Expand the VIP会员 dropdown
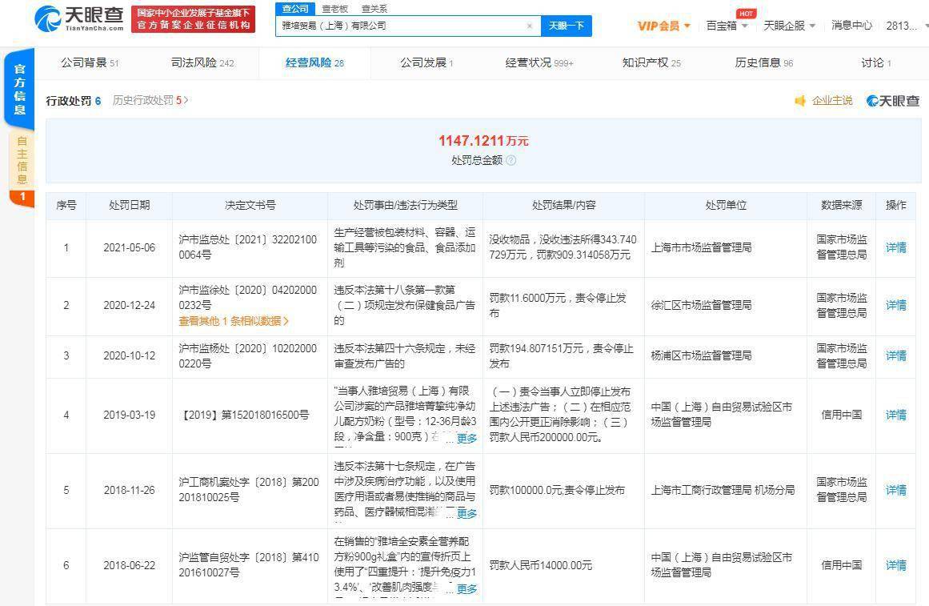The image size is (929, 606). coord(663,26)
